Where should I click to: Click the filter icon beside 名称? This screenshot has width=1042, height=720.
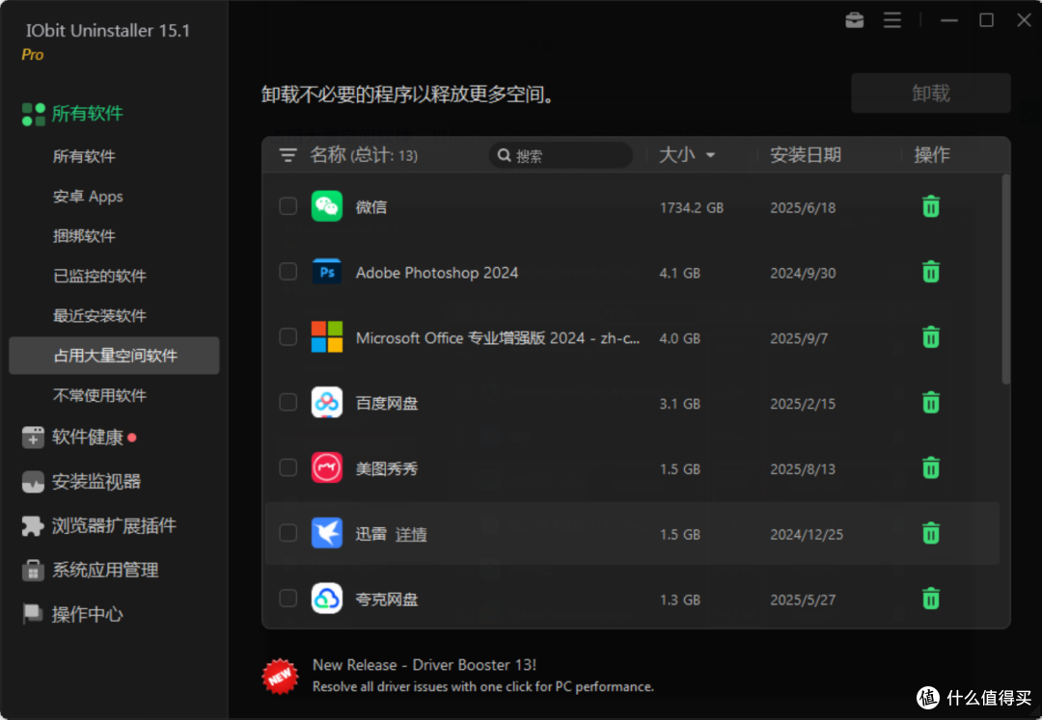point(288,155)
